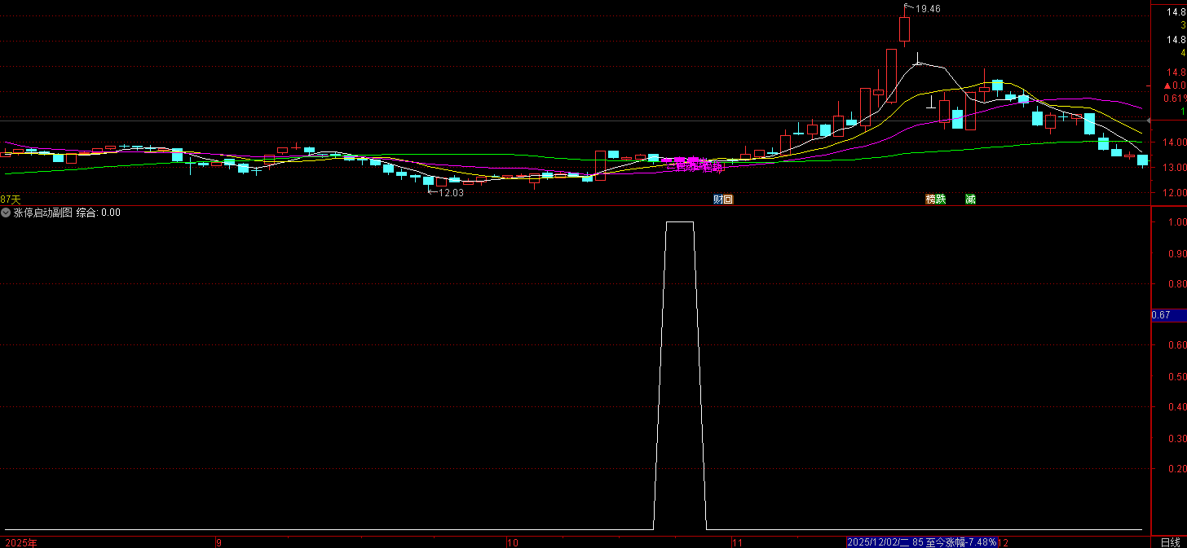The width and height of the screenshot is (1187, 548).
Task: Select the 87天 range label
Action: pyautogui.click(x=11, y=199)
